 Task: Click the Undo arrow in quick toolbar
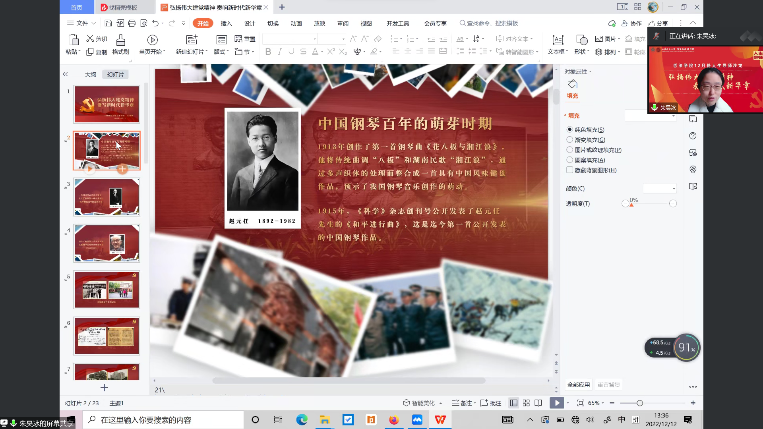155,23
